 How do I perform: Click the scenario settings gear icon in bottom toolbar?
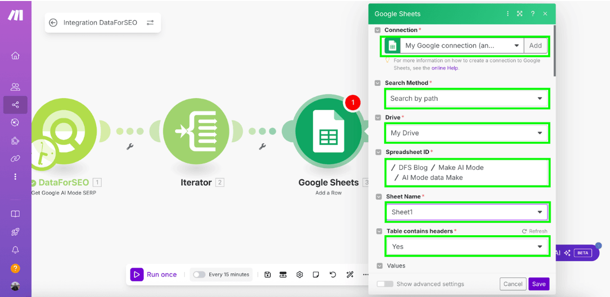click(x=300, y=275)
